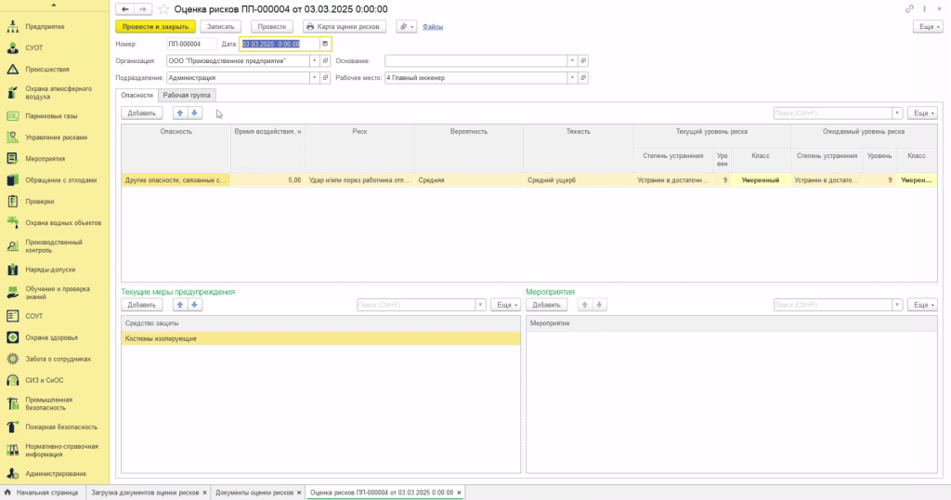Click the forward navigation arrow
951x500 pixels.
coord(142,9)
